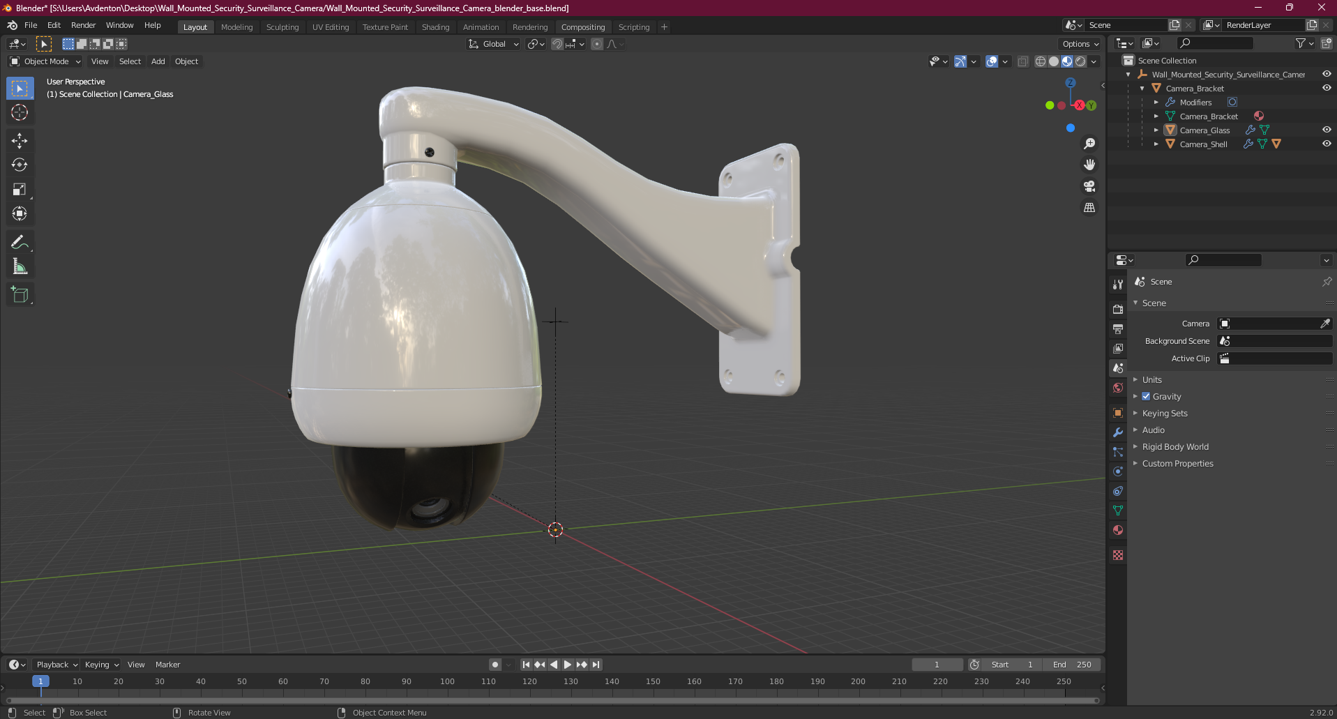
Task: Open the Object Mode dropdown
Action: point(45,61)
